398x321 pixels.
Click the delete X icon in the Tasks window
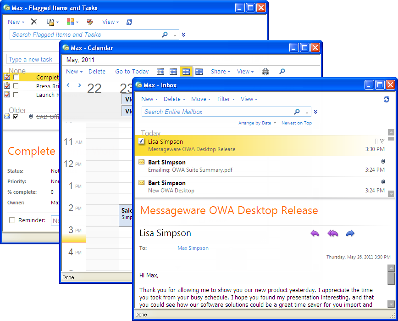(34, 22)
